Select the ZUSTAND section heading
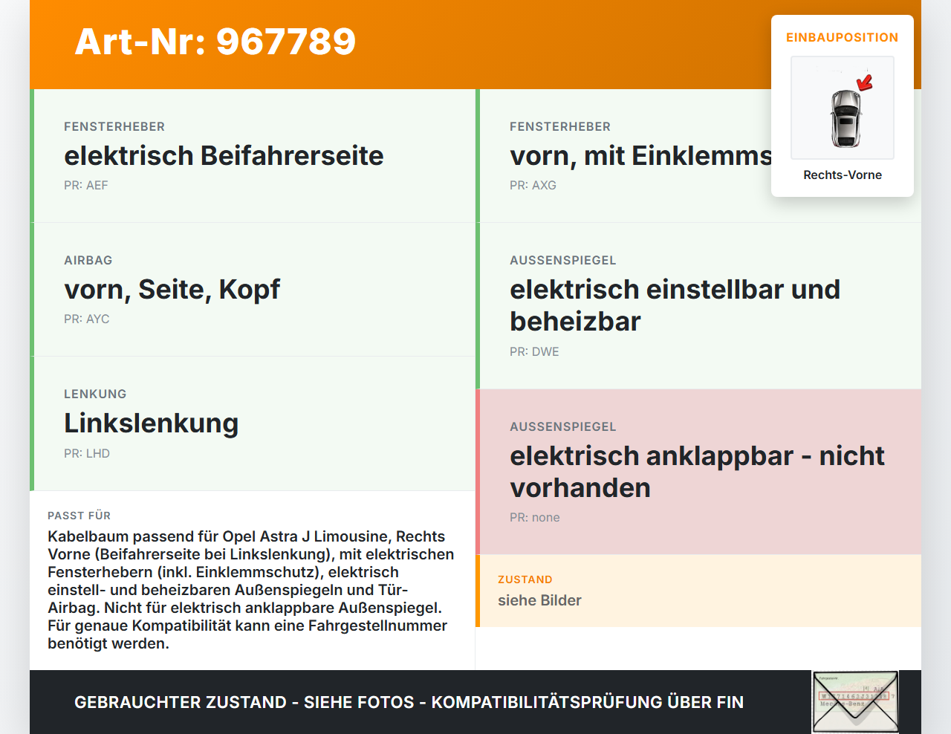Screen dimensions: 951x734 point(525,579)
